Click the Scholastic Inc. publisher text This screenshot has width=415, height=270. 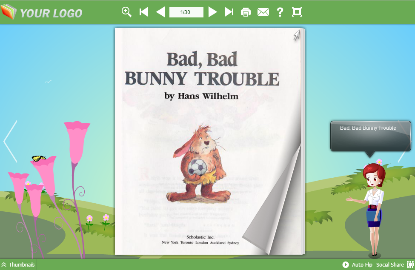(200, 237)
